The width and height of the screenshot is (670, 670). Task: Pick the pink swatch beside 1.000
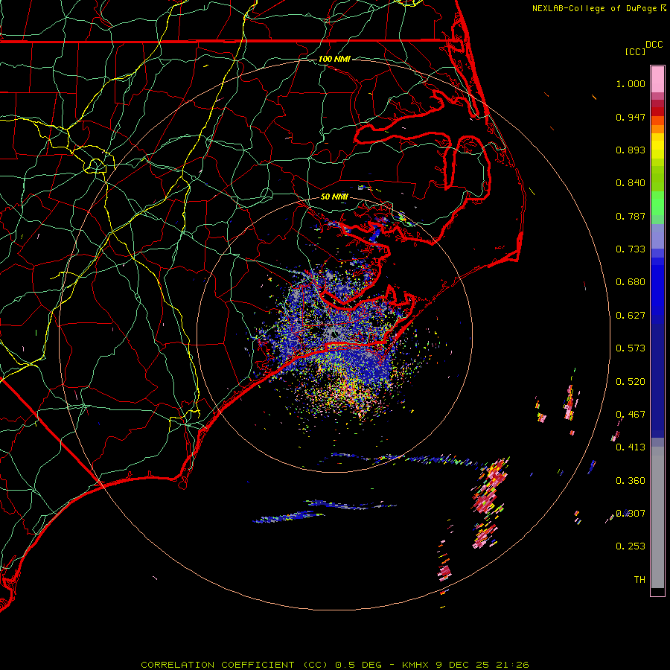click(x=657, y=80)
